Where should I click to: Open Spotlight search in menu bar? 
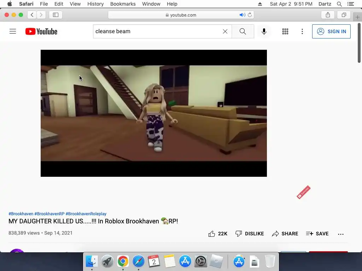[x=339, y=4]
